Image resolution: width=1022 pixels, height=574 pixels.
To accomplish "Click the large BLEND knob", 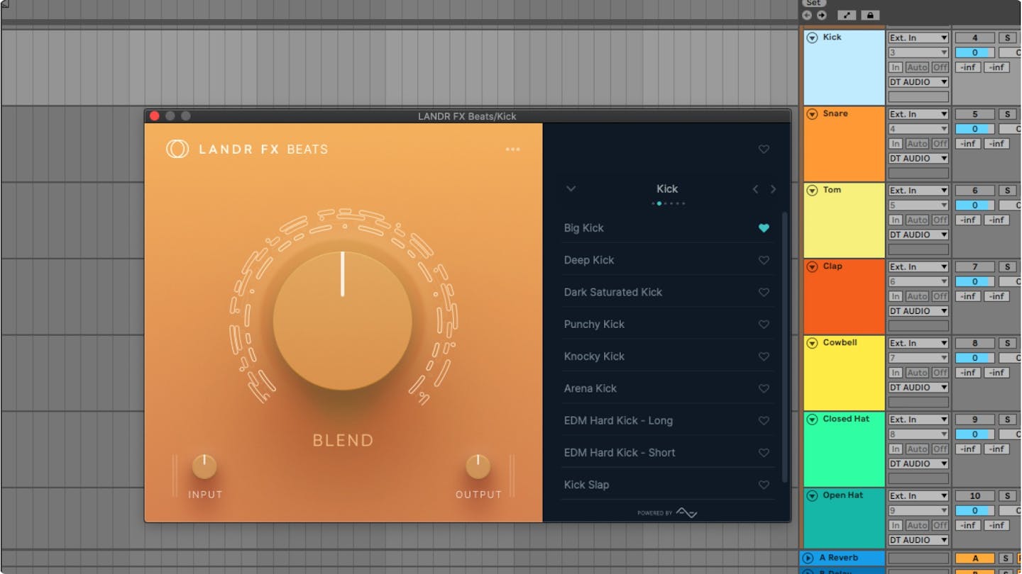I will (x=342, y=320).
